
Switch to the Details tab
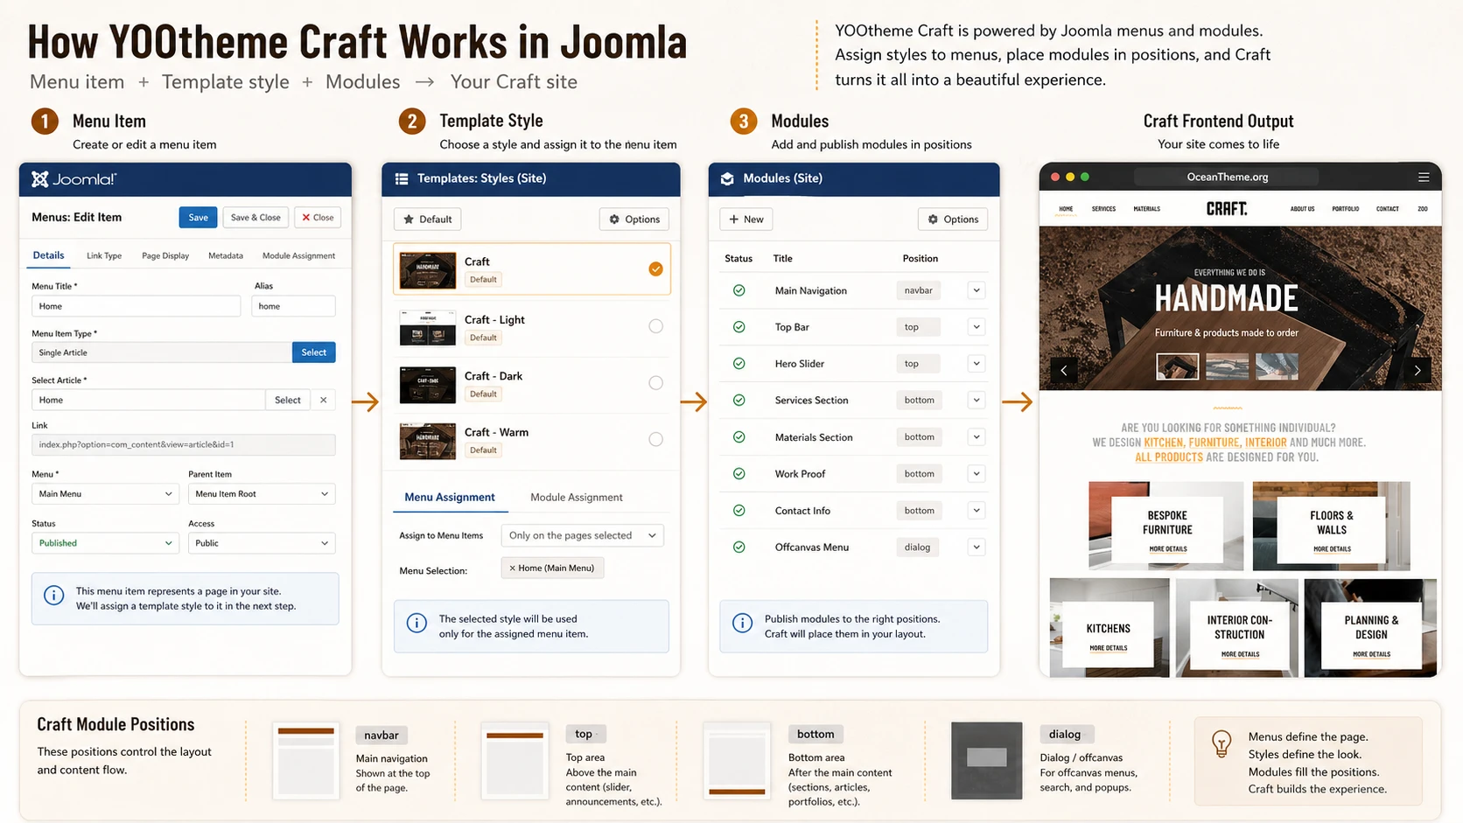(x=48, y=255)
